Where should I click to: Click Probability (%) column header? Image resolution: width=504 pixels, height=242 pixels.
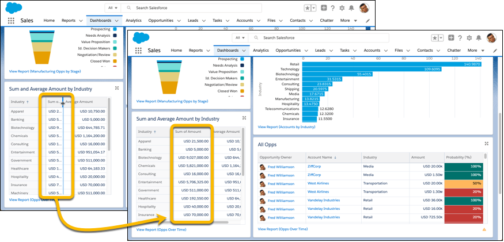pyautogui.click(x=464, y=158)
